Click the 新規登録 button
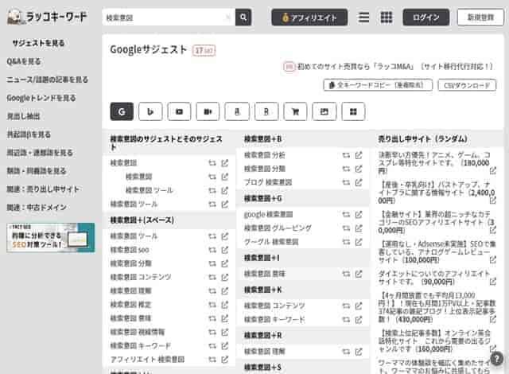509x374 pixels. coord(480,18)
